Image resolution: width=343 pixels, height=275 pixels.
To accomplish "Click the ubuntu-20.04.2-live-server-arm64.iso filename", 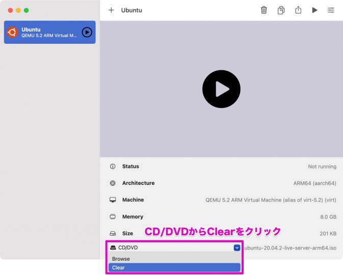I will [291, 248].
